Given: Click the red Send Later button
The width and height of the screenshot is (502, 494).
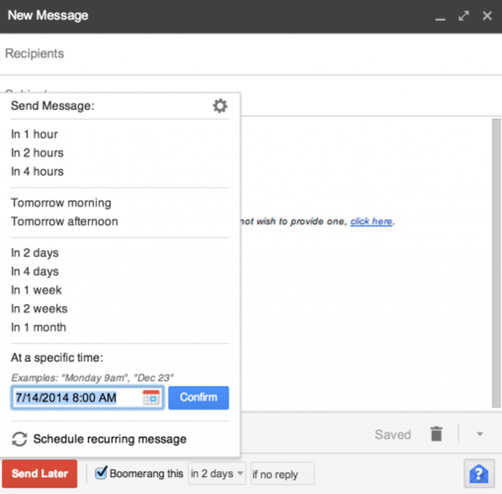Looking at the screenshot, I should [x=39, y=473].
